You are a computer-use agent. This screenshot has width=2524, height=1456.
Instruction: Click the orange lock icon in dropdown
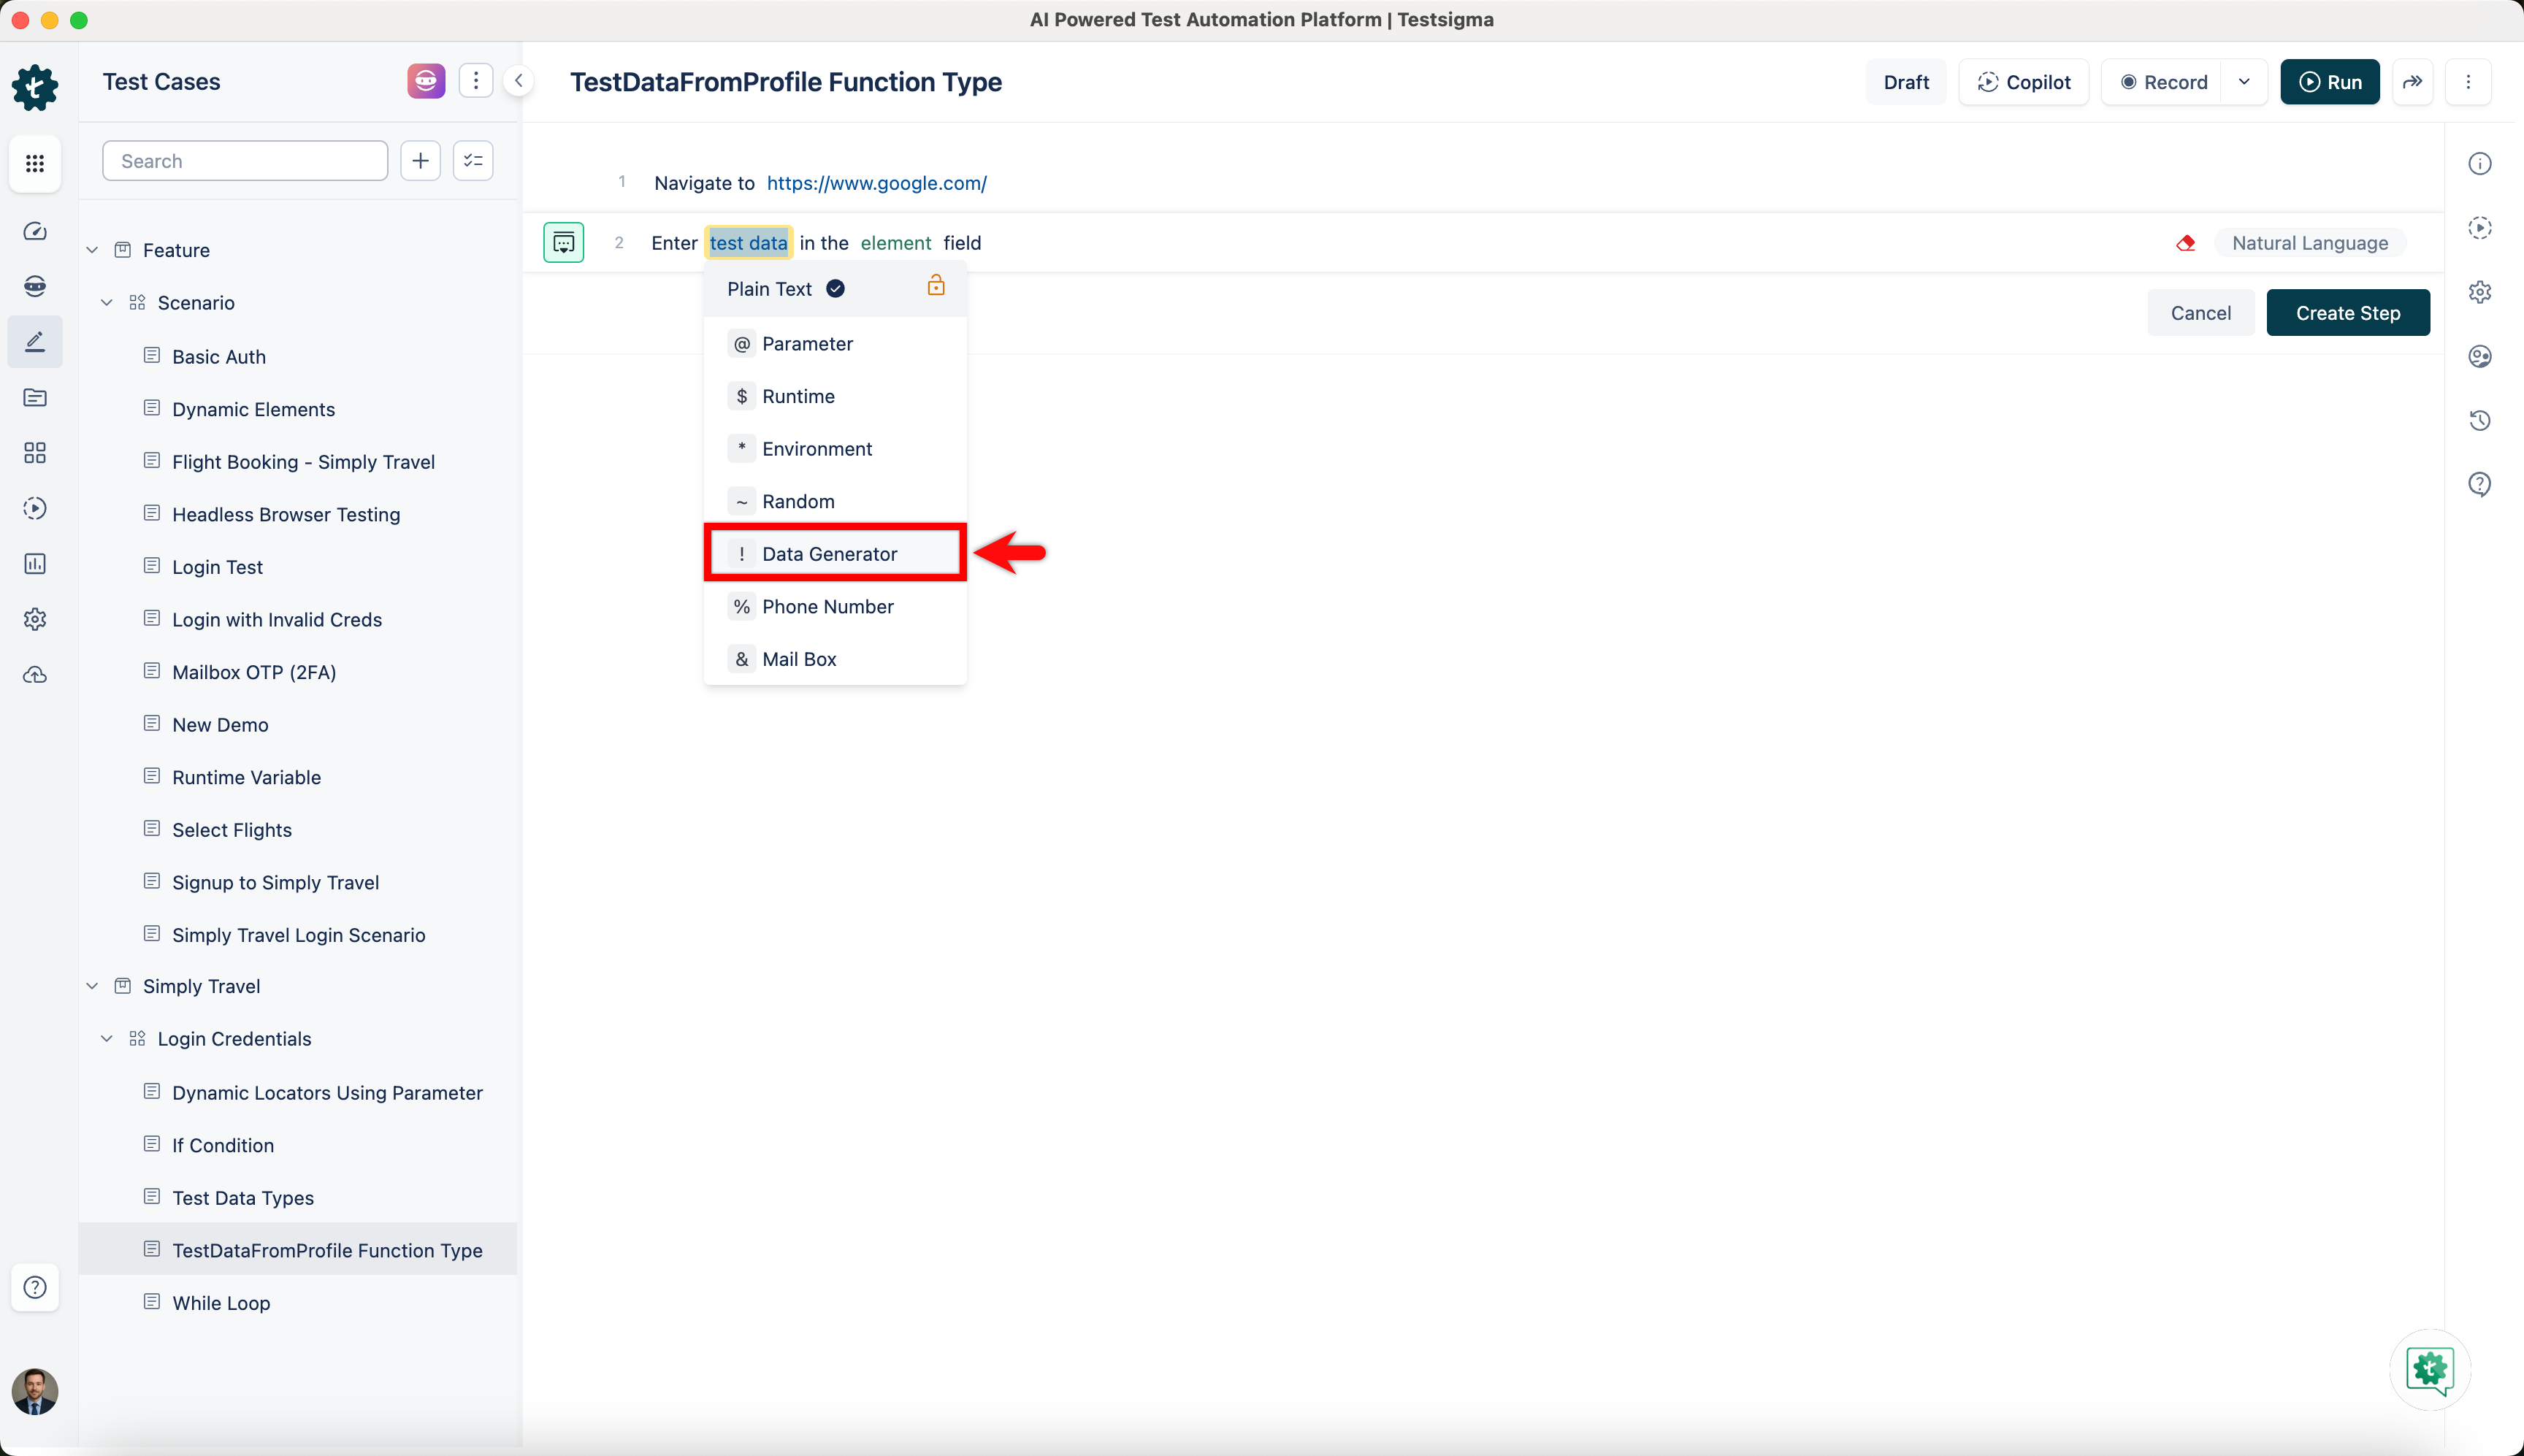point(936,286)
